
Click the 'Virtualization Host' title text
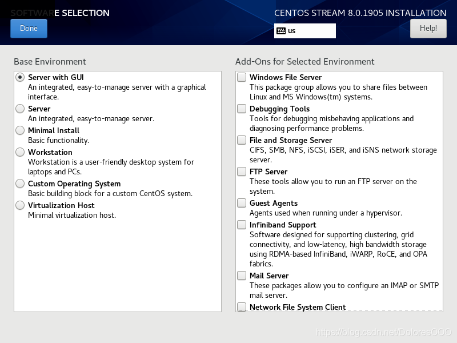(x=61, y=205)
